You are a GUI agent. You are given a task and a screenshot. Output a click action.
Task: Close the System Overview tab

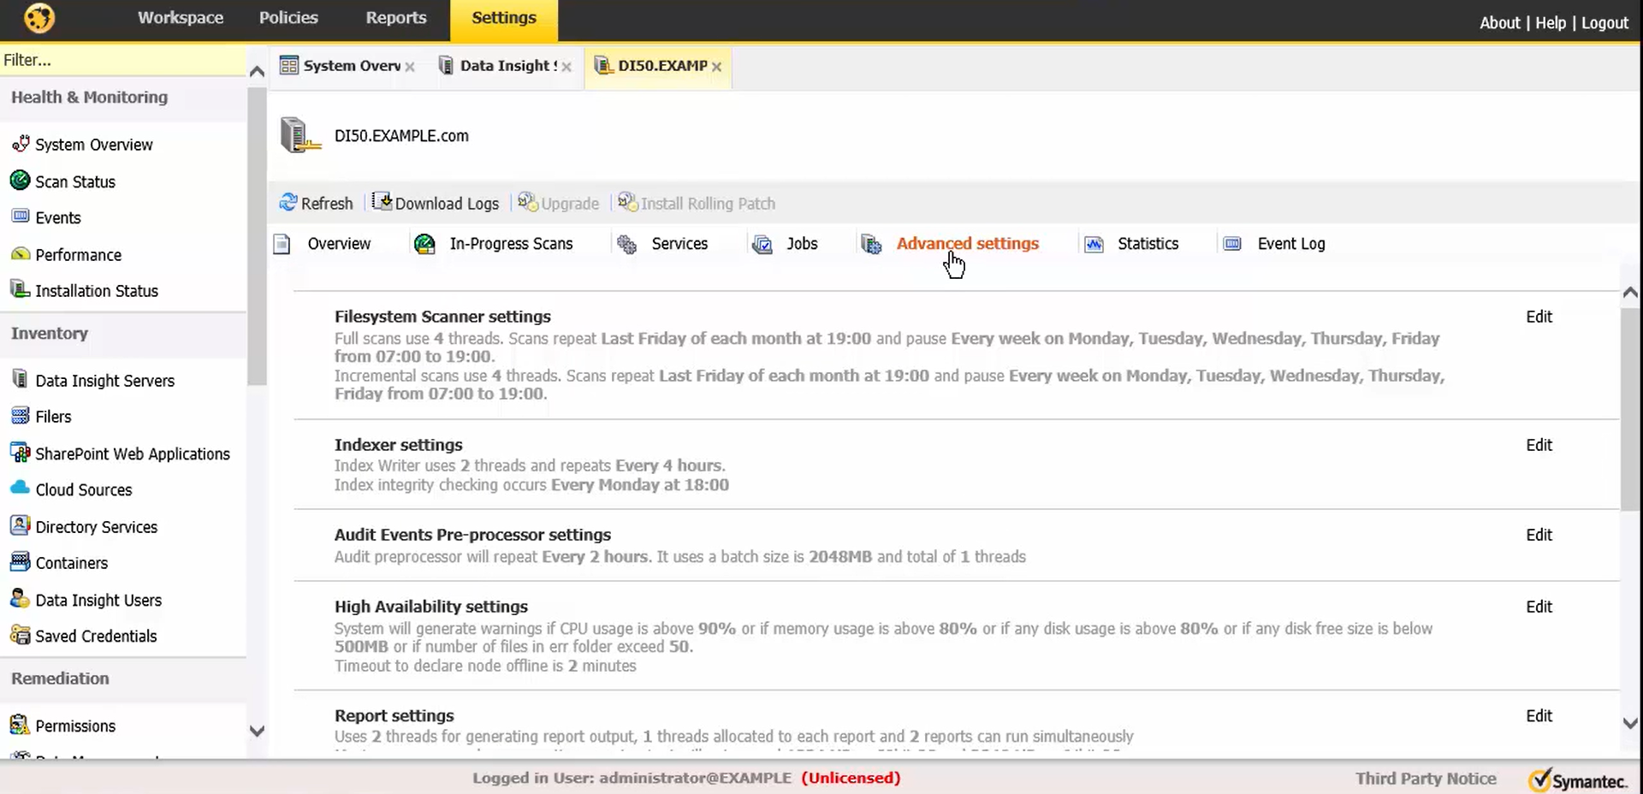tap(410, 67)
